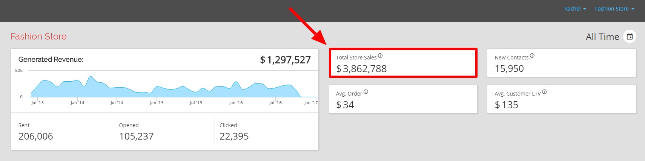This screenshot has height=161, width=645.
Task: Click the 15,950 new contacts value
Action: click(x=509, y=69)
